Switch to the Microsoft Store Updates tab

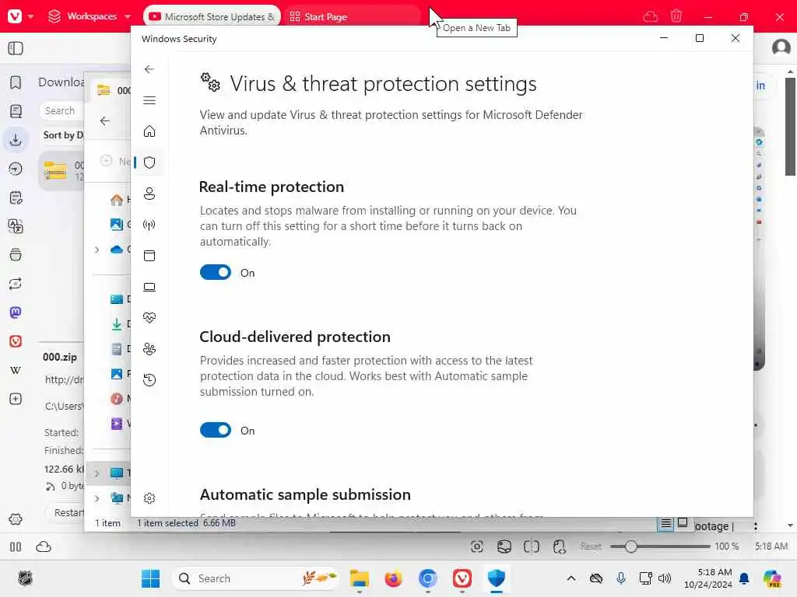click(212, 17)
